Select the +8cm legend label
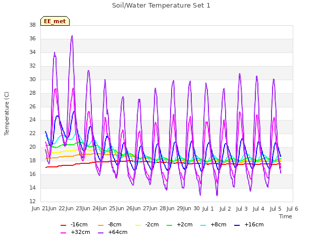This screenshot has width=323, height=242. click(x=219, y=224)
